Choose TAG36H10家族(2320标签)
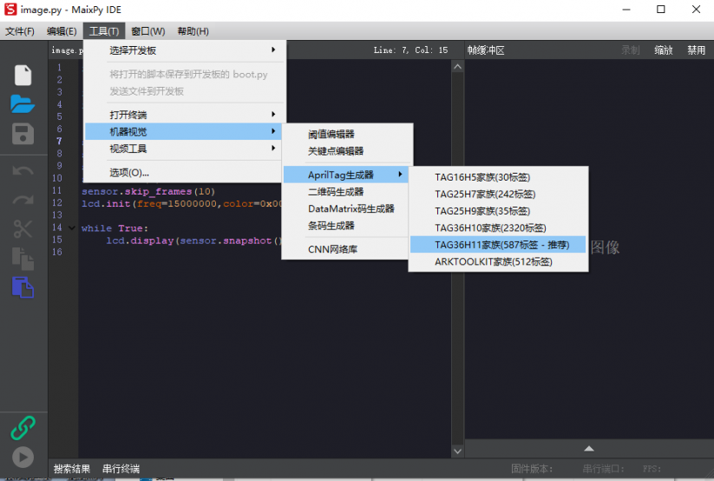This screenshot has width=714, height=481. click(498, 228)
